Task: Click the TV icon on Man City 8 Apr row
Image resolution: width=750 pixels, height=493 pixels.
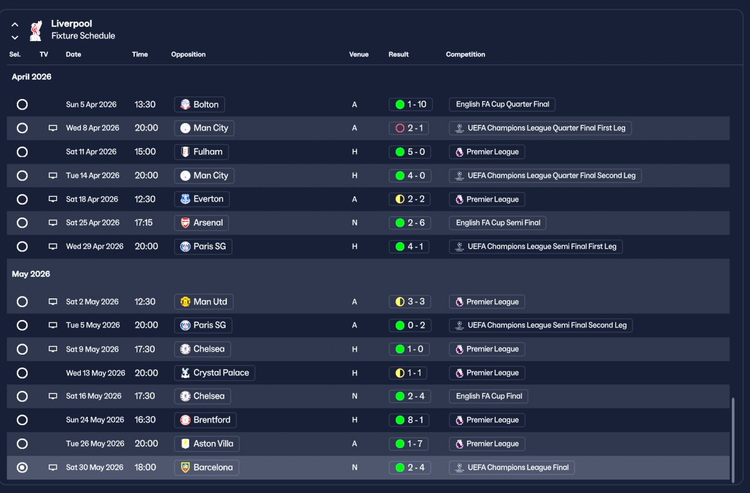Action: pos(53,128)
